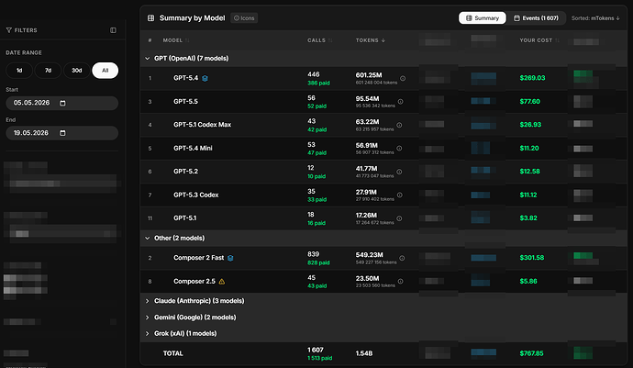Select the 30d date range
This screenshot has width=633, height=368.
tap(77, 71)
